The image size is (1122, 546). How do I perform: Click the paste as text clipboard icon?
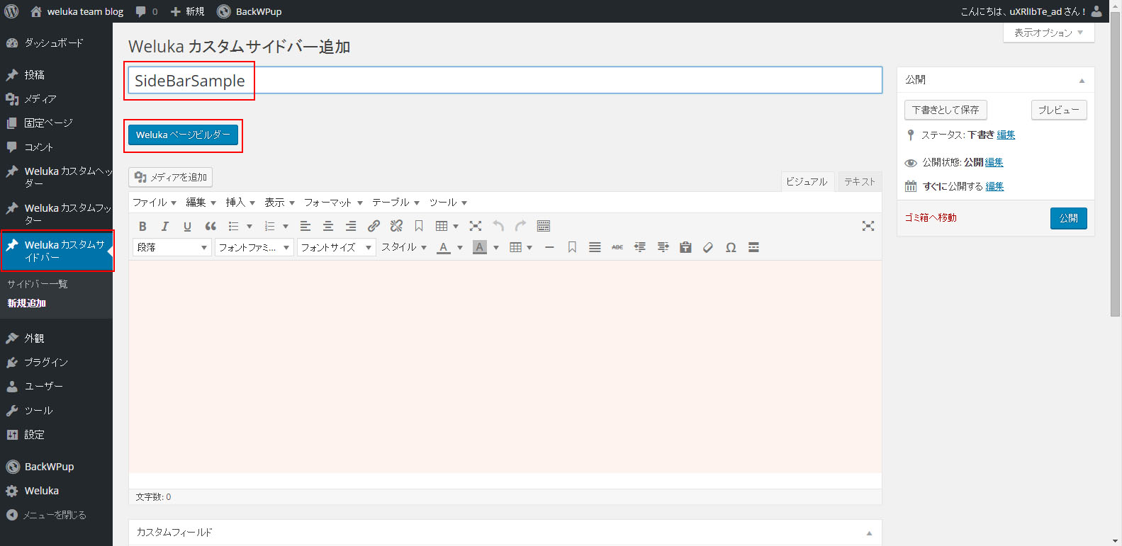click(685, 247)
